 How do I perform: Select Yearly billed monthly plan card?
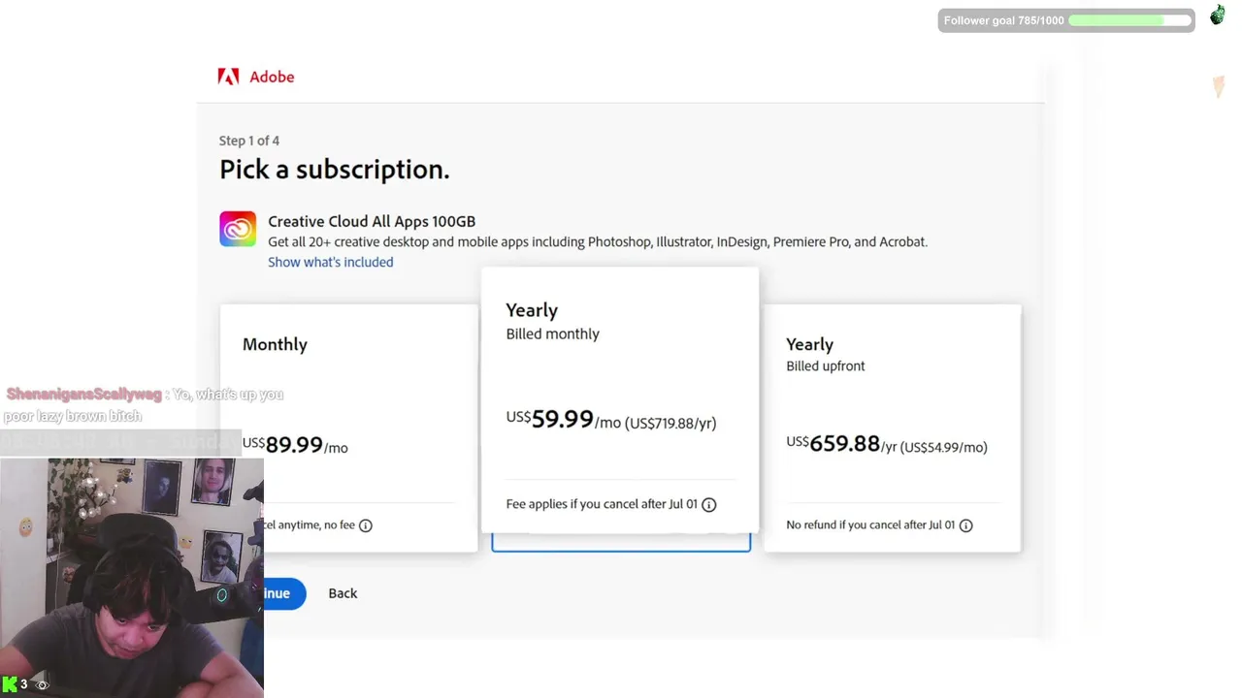tap(619, 388)
